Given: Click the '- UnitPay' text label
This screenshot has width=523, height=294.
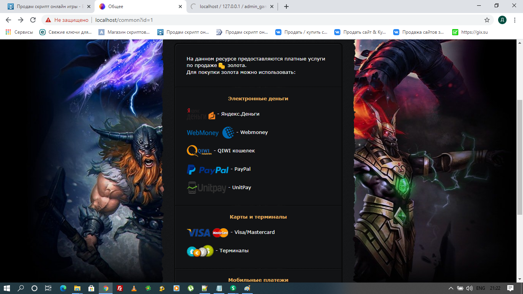Looking at the screenshot, I should (240, 188).
